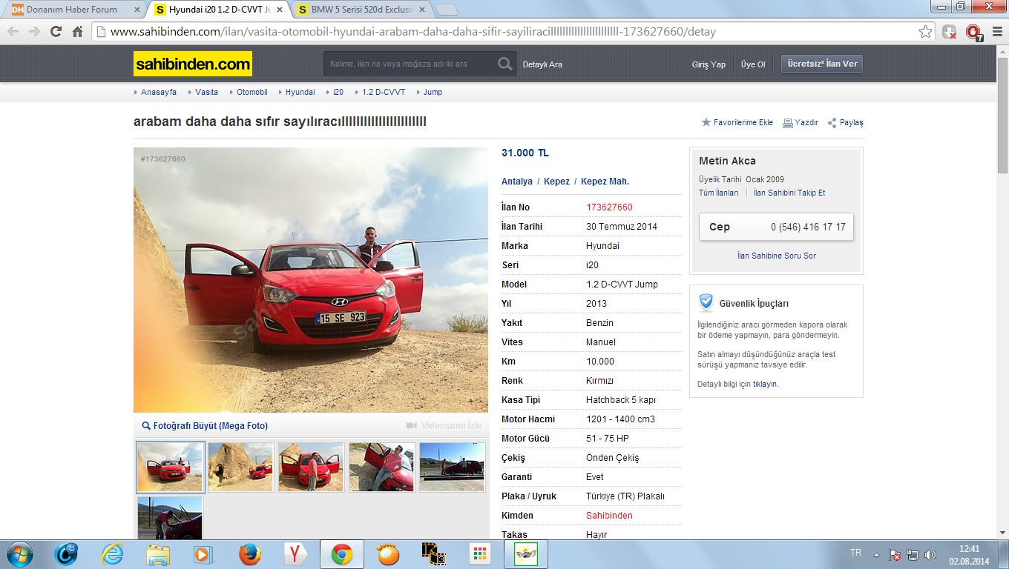Open the Jump breadcrumb link

click(433, 92)
